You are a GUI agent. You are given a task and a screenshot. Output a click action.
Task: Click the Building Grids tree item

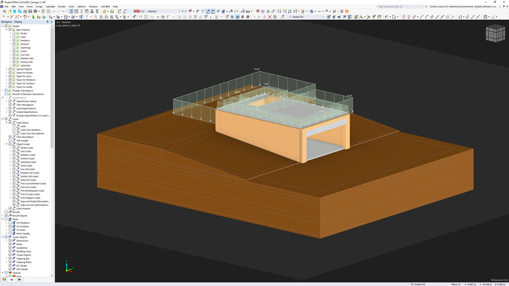pos(24,251)
